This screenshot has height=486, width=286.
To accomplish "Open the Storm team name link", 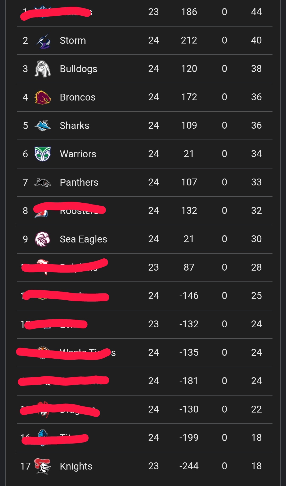I will click(73, 41).
